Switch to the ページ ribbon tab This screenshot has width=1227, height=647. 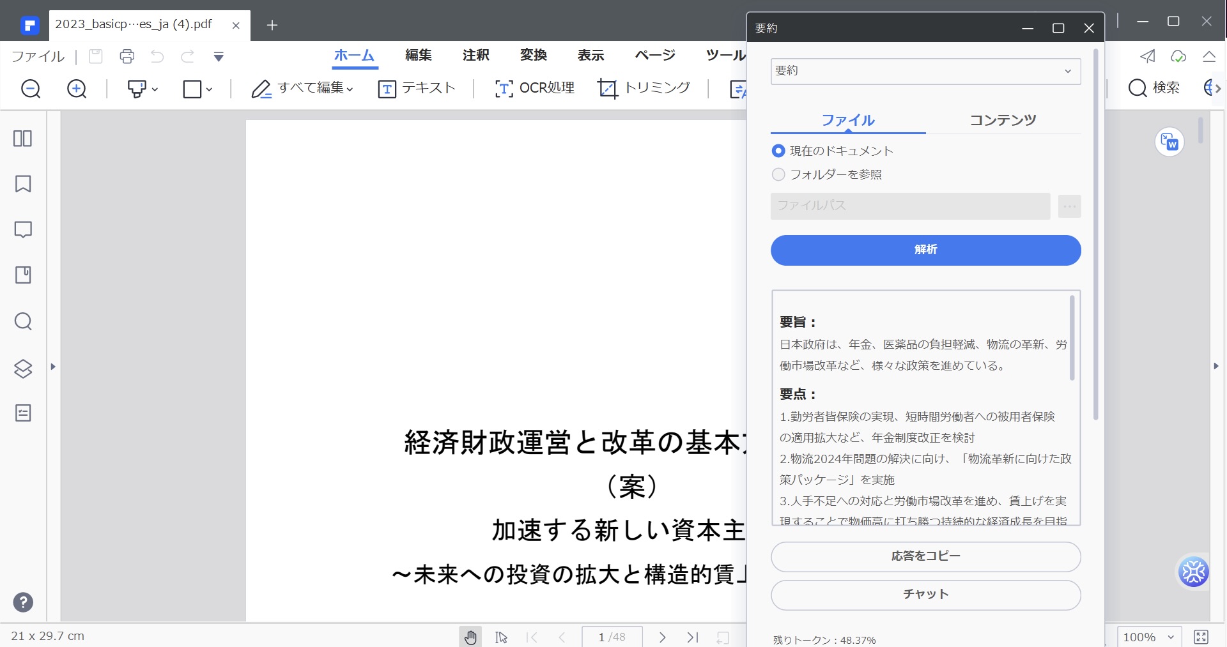click(655, 55)
